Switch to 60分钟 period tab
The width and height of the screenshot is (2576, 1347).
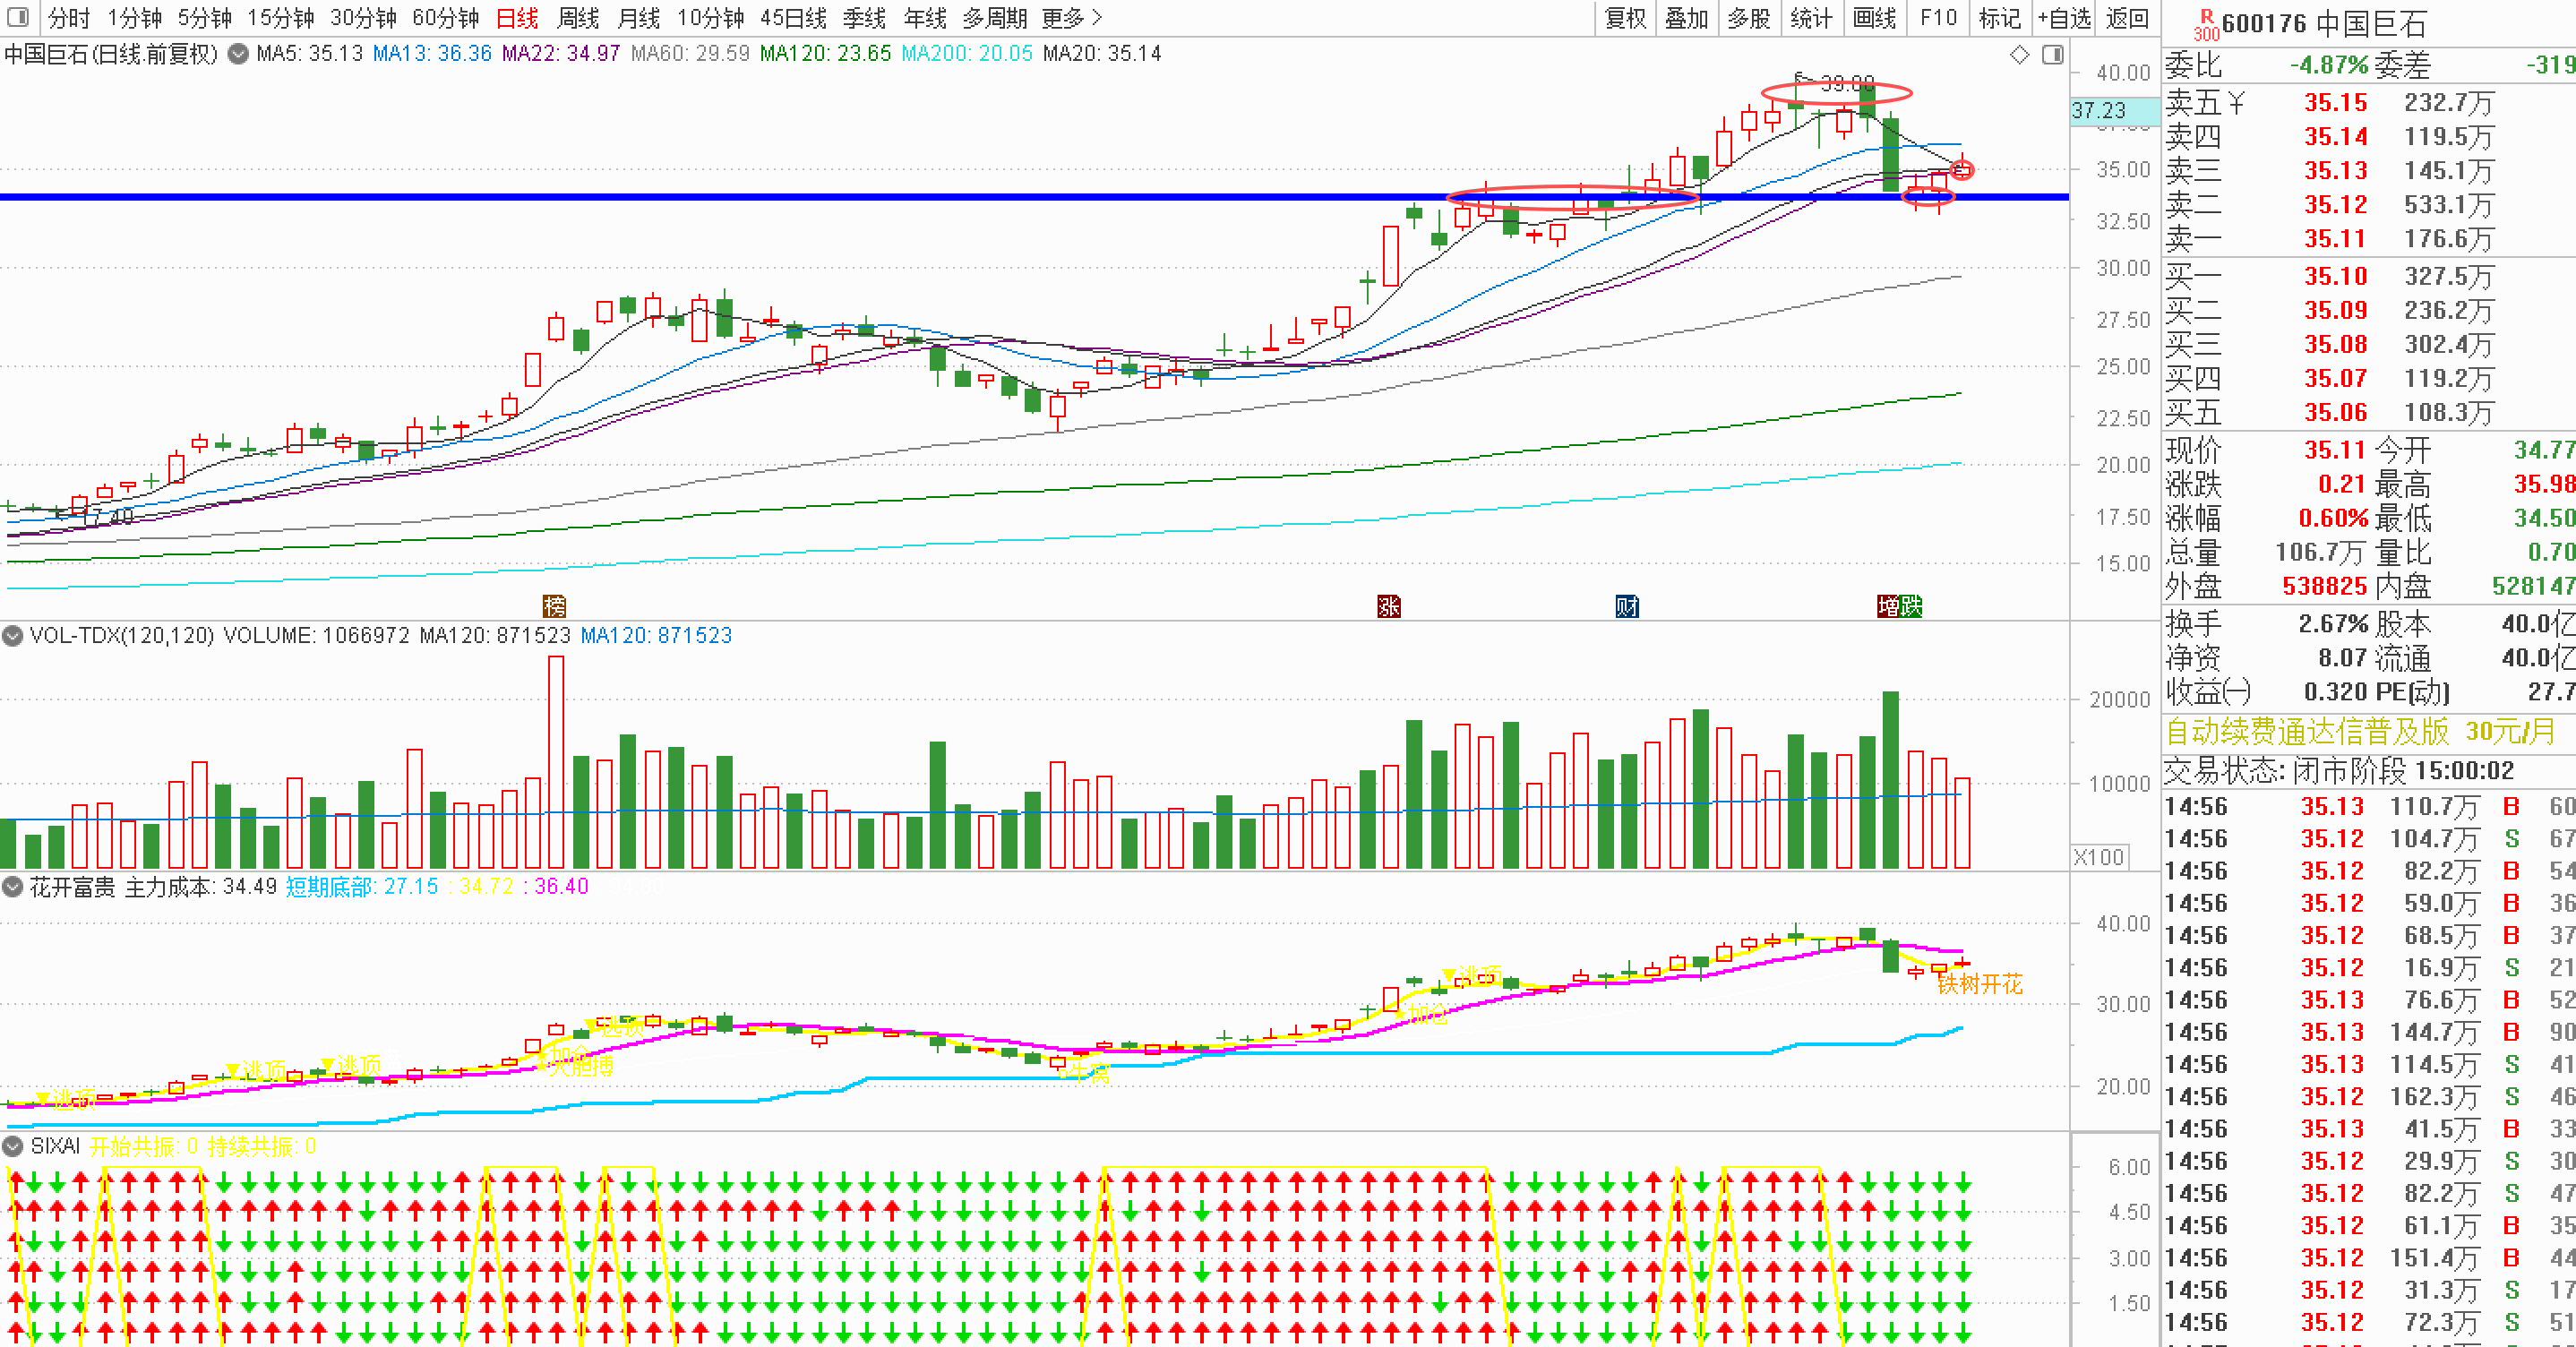[446, 18]
